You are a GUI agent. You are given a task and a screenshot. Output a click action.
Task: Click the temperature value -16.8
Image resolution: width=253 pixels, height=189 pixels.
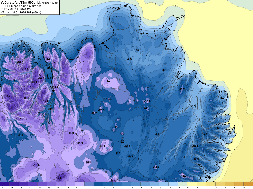click(x=26, y=98)
